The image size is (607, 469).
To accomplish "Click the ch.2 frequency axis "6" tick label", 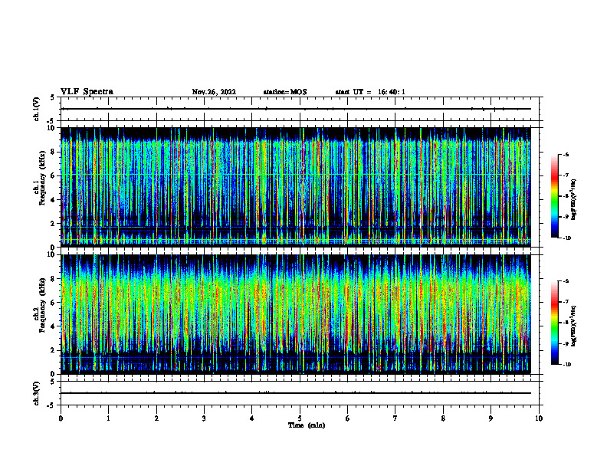I will pyautogui.click(x=54, y=303).
